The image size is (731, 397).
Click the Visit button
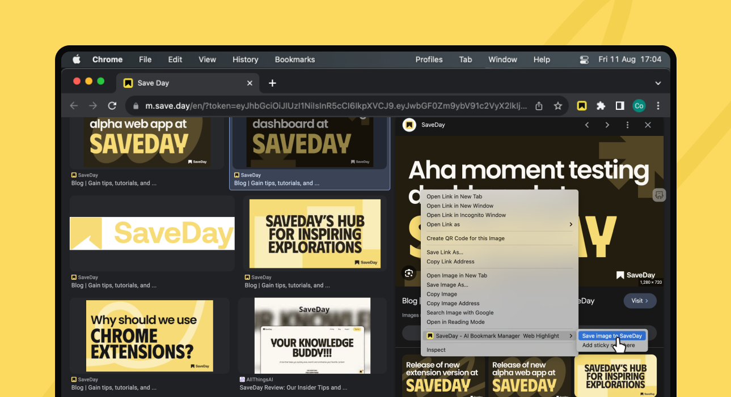point(640,301)
